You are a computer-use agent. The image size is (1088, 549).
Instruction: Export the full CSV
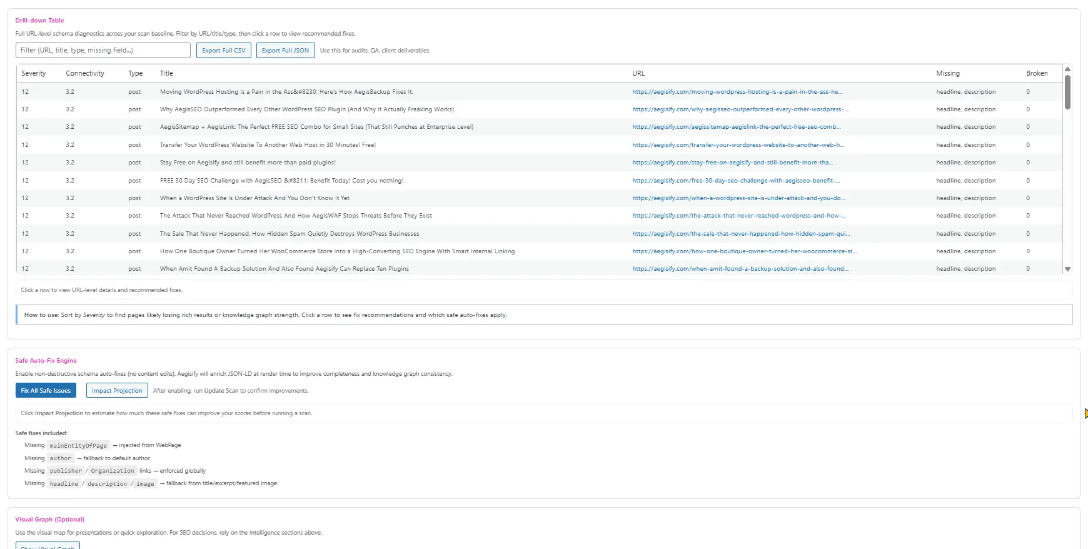(x=224, y=50)
